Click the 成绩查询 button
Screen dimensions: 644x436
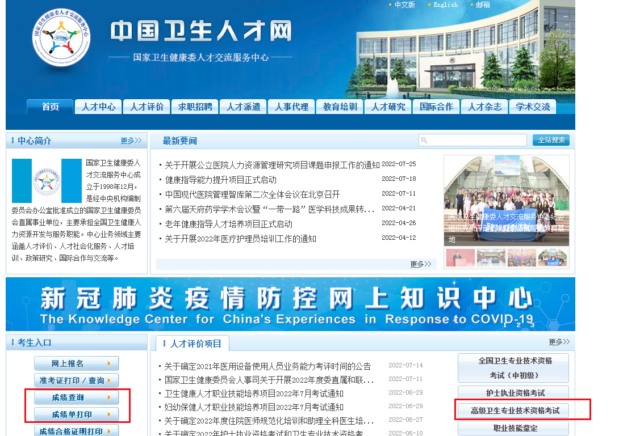tap(76, 397)
